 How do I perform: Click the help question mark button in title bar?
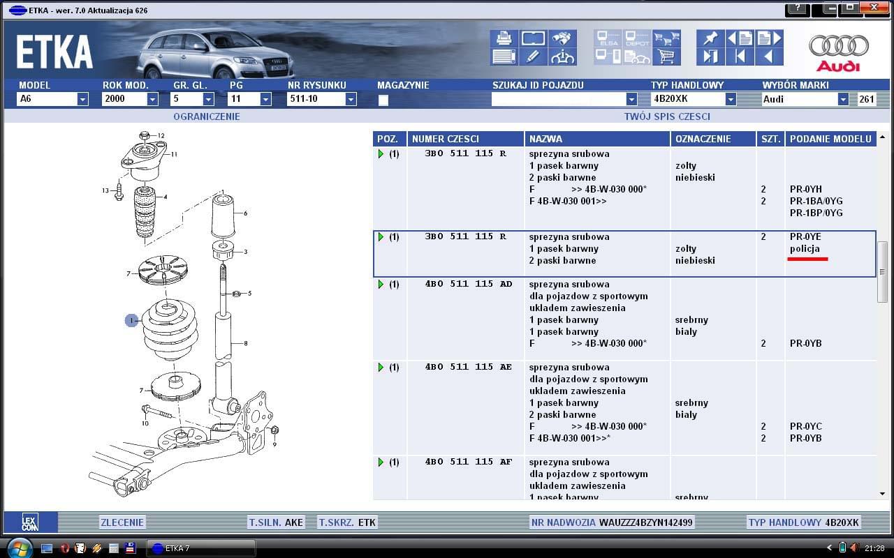pyautogui.click(x=799, y=8)
